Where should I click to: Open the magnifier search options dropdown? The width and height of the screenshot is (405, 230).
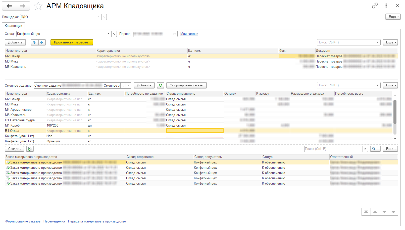375,149
